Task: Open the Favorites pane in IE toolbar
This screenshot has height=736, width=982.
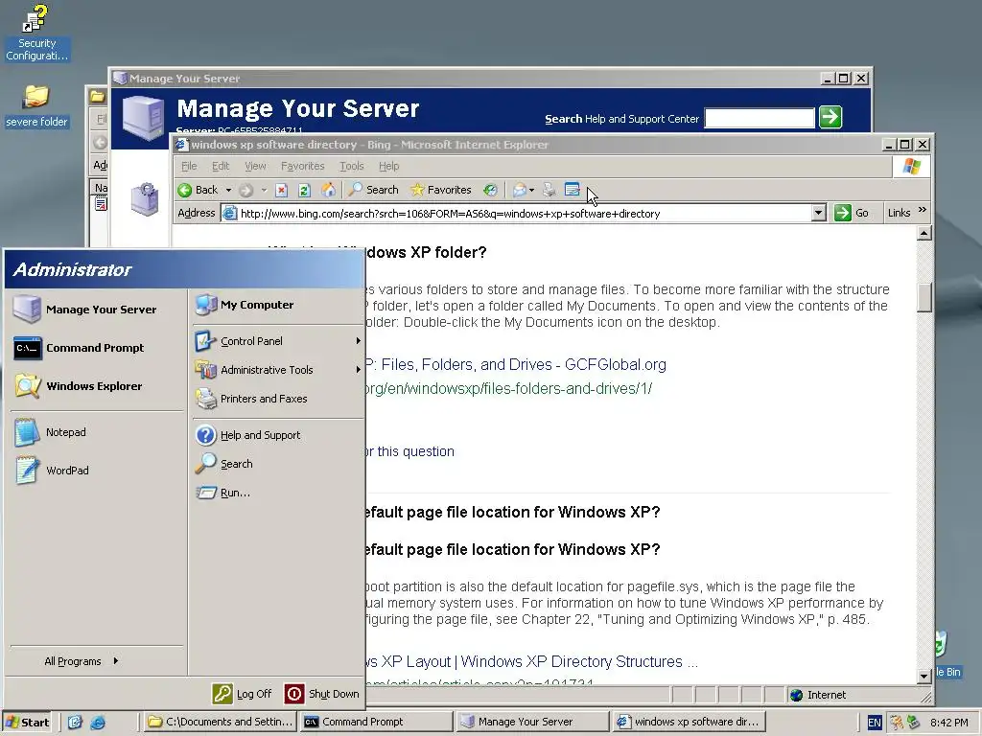Action: 441,190
